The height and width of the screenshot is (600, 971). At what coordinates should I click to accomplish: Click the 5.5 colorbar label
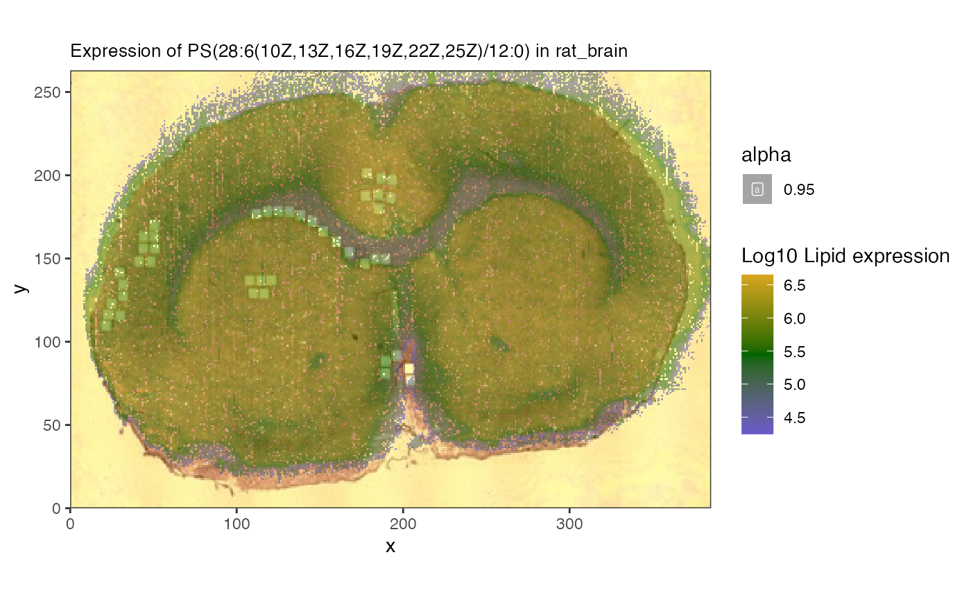(x=795, y=352)
